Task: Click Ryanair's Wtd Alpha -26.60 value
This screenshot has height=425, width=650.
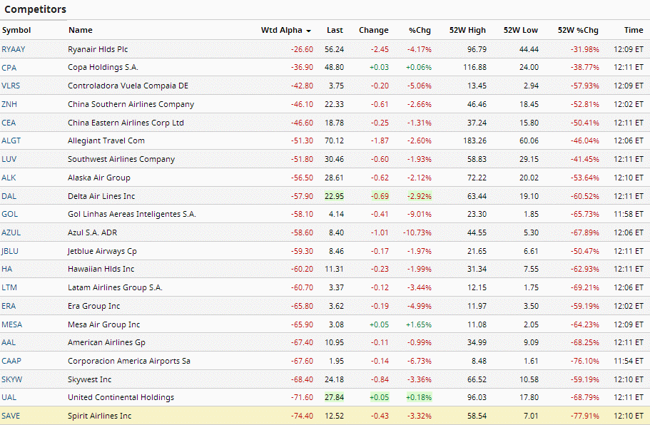Action: tap(302, 49)
